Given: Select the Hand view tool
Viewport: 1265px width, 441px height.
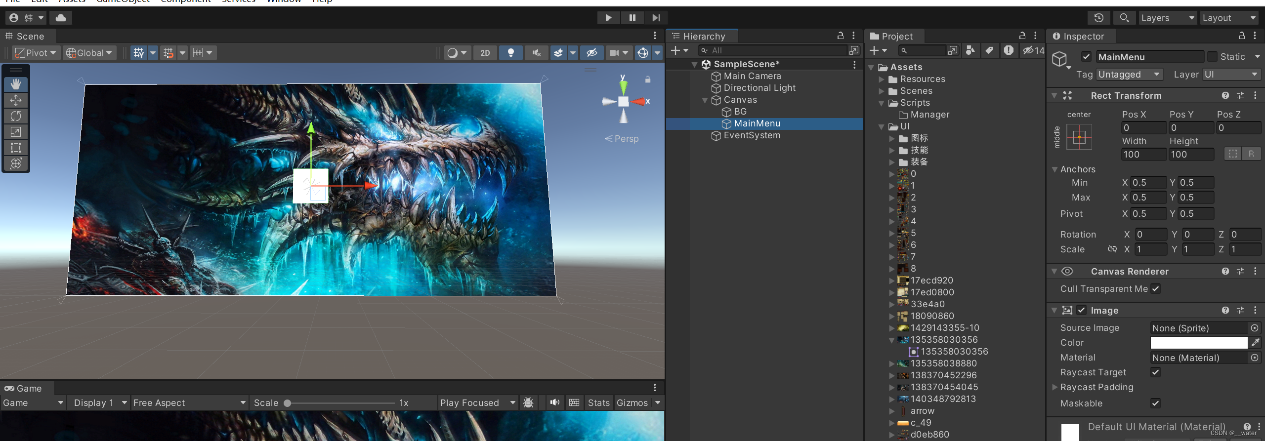Looking at the screenshot, I should point(16,84).
